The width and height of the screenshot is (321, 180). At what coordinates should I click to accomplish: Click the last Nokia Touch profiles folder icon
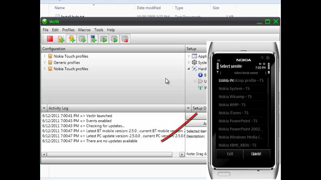[x=50, y=69]
